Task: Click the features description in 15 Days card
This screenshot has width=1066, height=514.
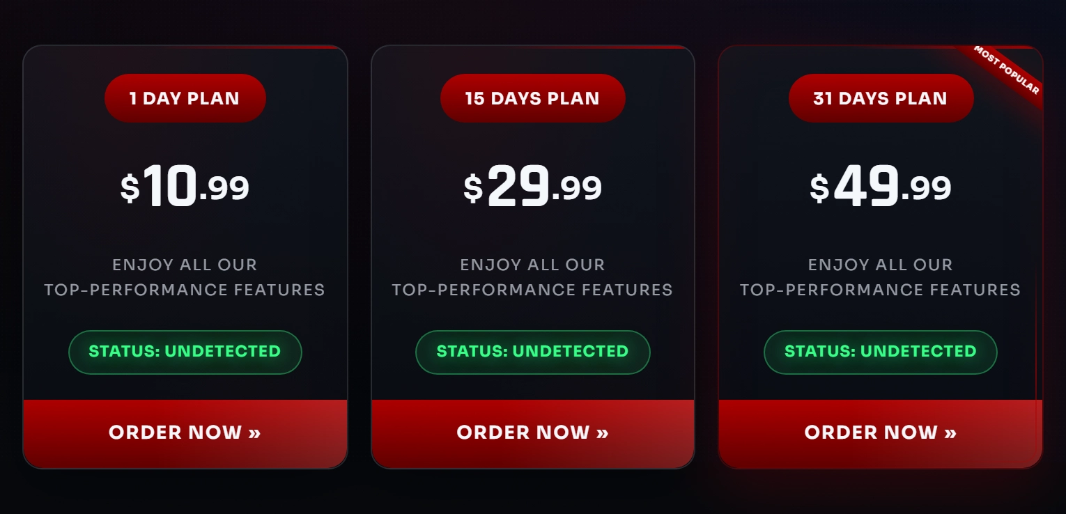Action: pyautogui.click(x=532, y=277)
